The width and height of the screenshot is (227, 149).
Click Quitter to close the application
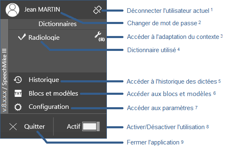click(x=34, y=127)
